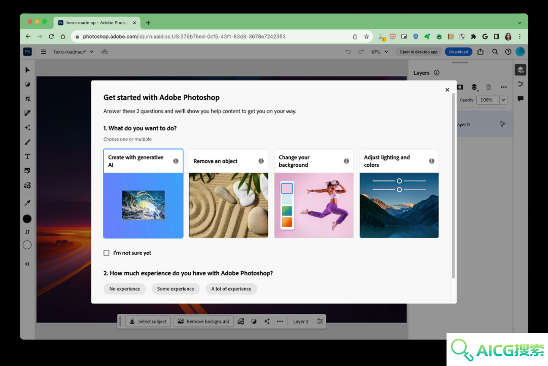Choose the dashed-square selection tool
548x366 pixels.
(x=27, y=98)
